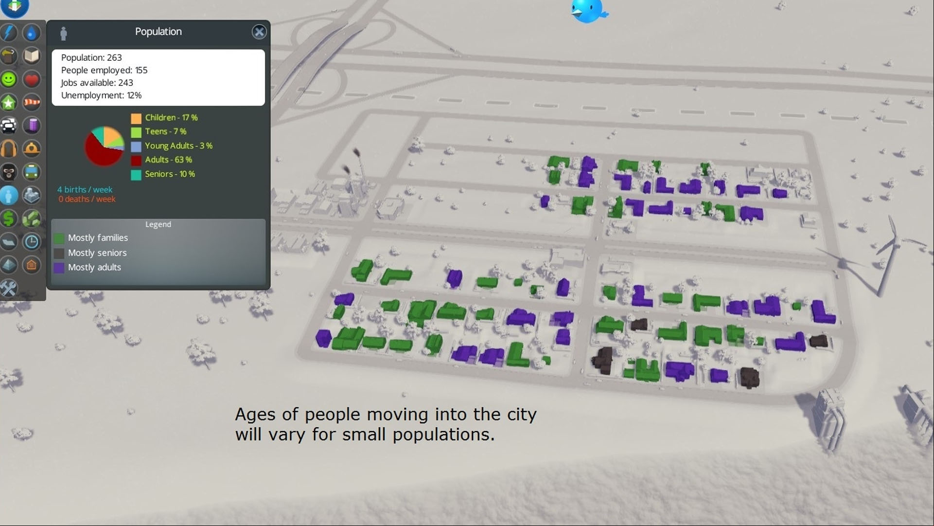Click the Chirper blue bird icon
This screenshot has width=934, height=526.
click(589, 10)
